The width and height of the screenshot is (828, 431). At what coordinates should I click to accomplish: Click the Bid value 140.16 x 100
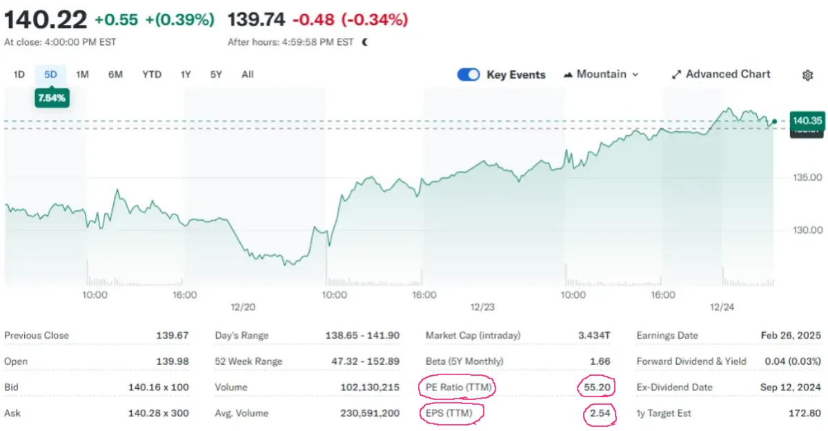pos(159,388)
